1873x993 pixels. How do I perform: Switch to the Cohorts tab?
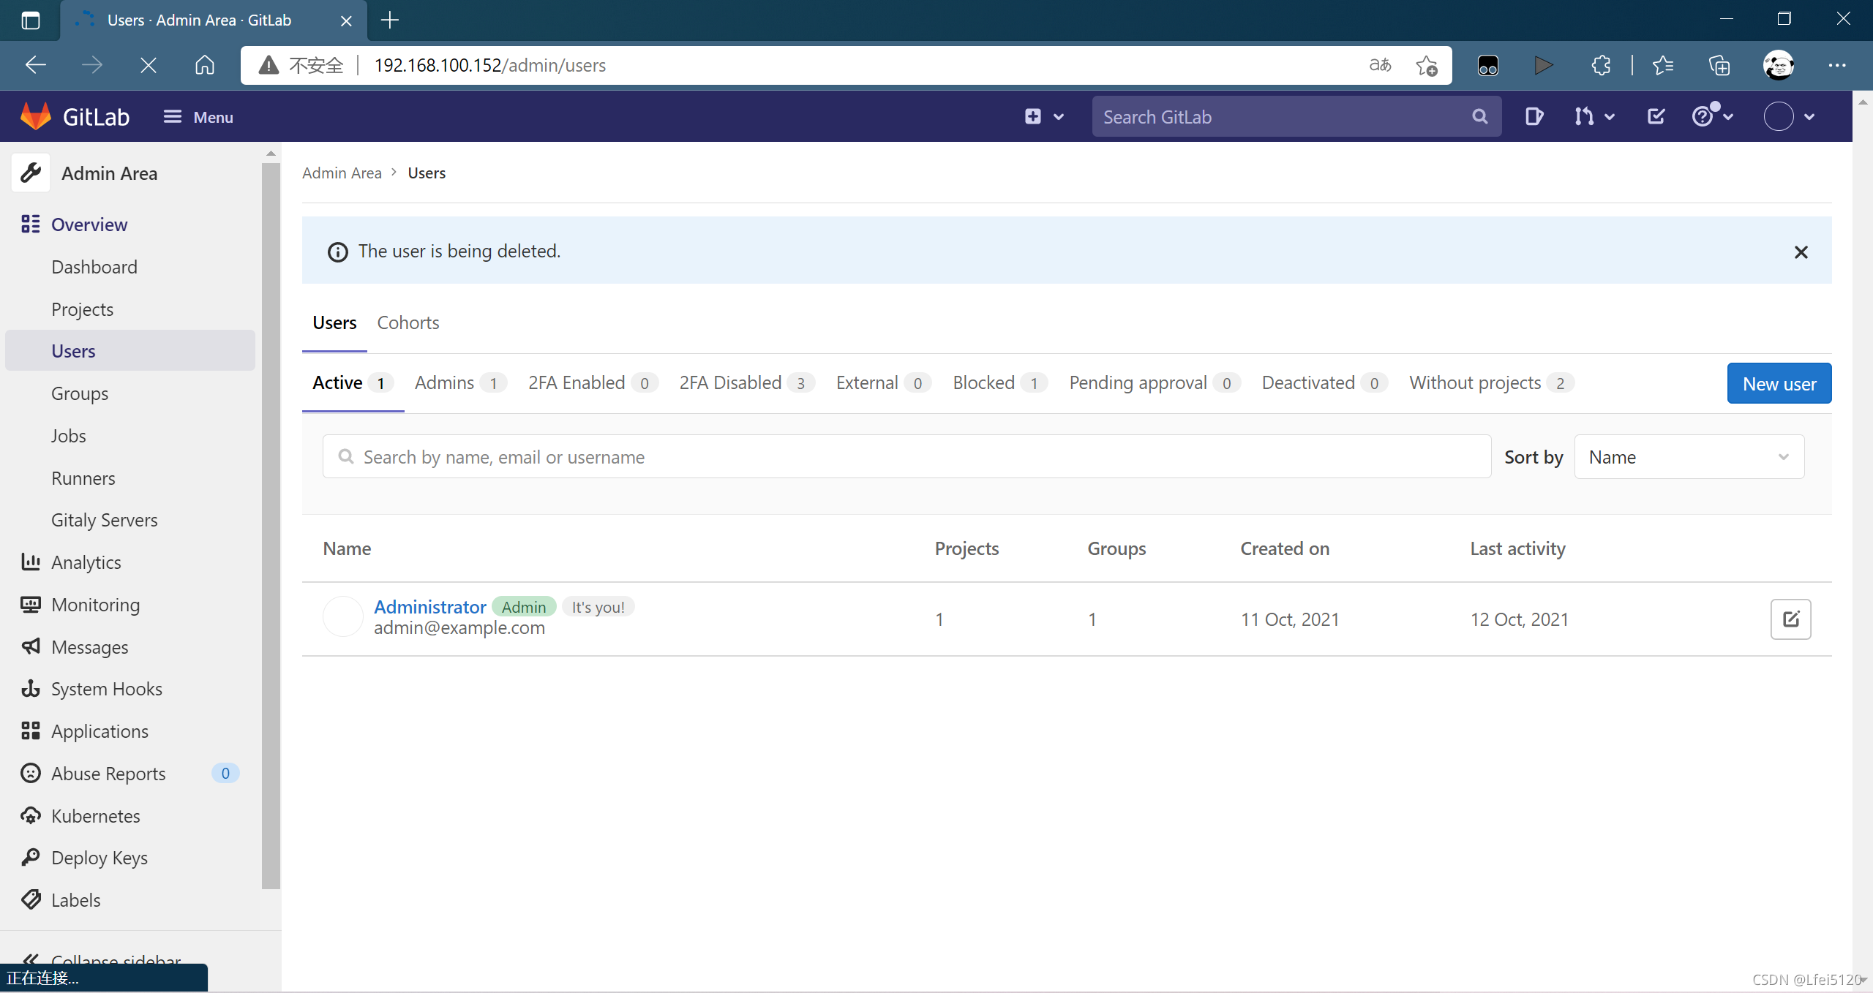click(408, 322)
